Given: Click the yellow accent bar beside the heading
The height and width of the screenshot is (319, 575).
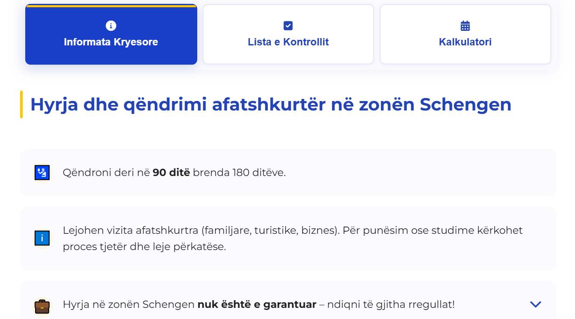Looking at the screenshot, I should pos(21,104).
